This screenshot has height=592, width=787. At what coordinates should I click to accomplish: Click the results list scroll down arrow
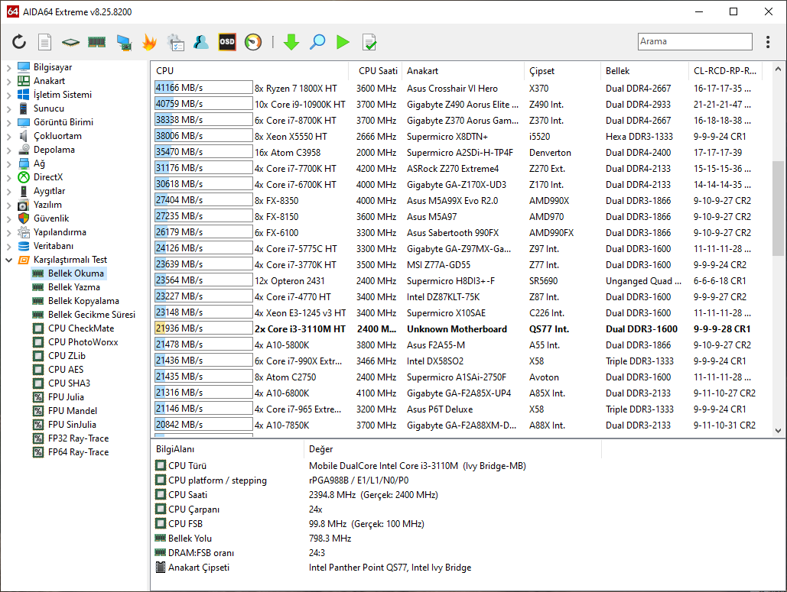pos(778,430)
